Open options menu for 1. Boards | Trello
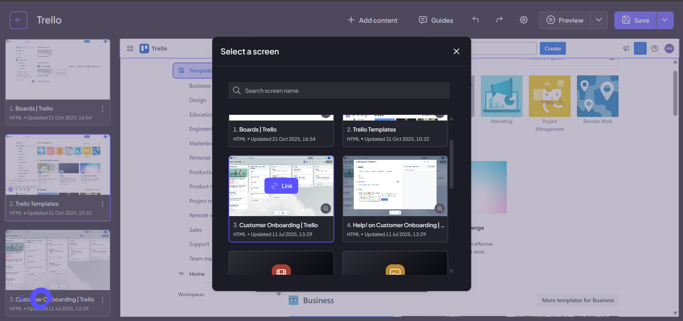The width and height of the screenshot is (683, 321). point(103,109)
